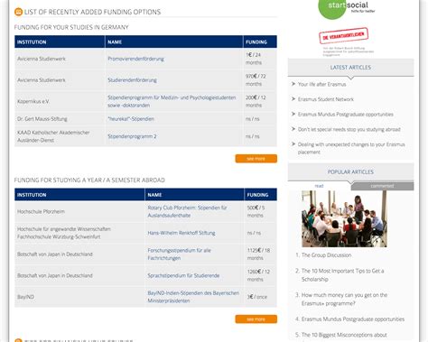Click see more under studying abroad funding

click(256, 319)
